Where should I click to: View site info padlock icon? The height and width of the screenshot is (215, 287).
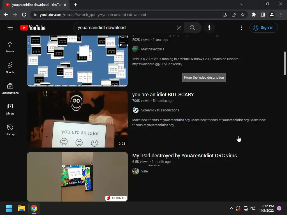(35, 15)
